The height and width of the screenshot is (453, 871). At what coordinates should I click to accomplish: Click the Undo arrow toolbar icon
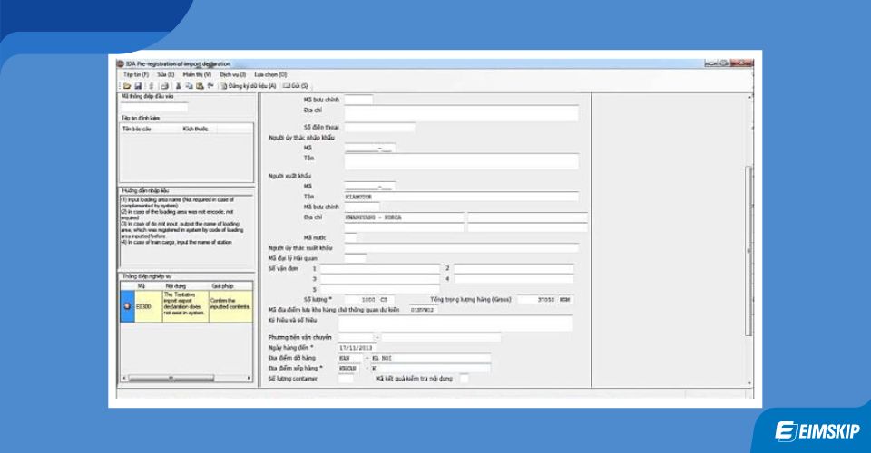[x=210, y=85]
